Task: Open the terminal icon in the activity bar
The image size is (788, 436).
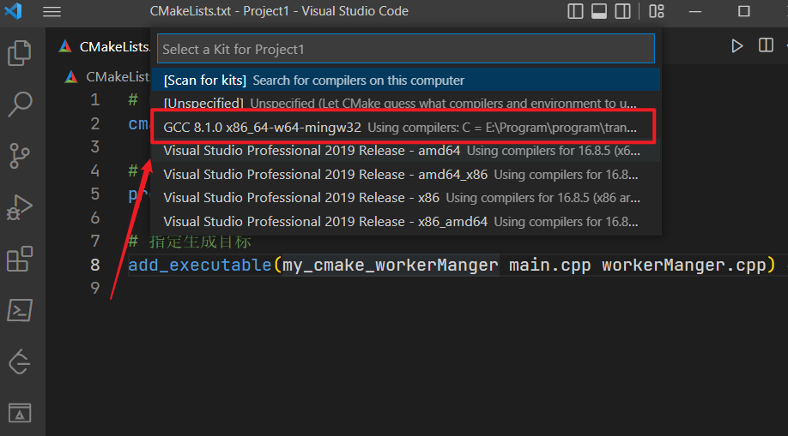Action: [20, 311]
